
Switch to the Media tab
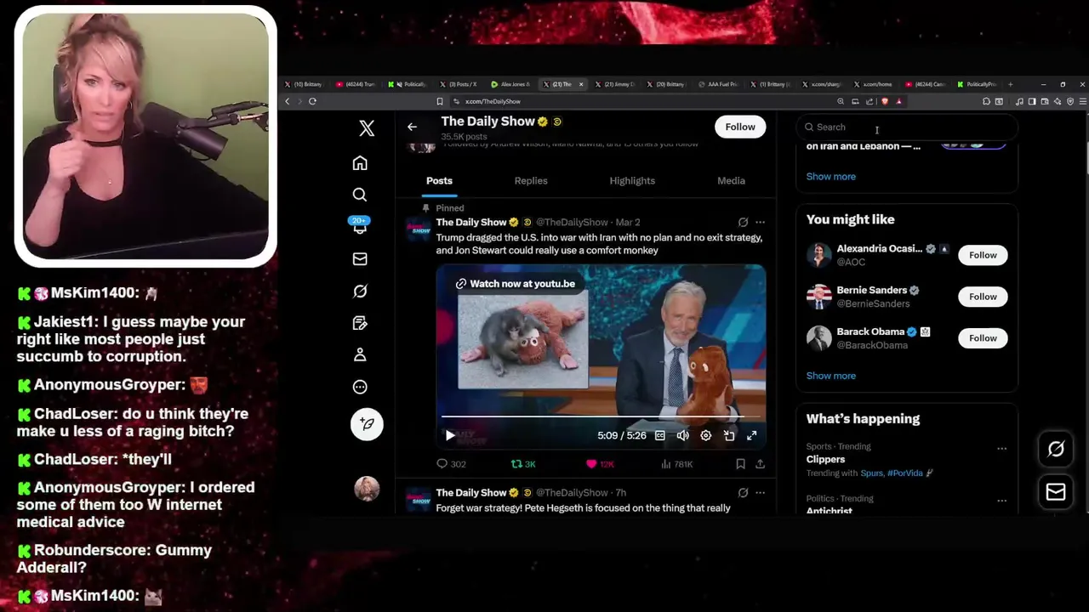coord(731,181)
